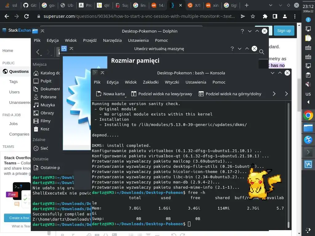The height and width of the screenshot is (236, 315).
Task: Open Dolphin's Plik menu
Action: [x=37, y=40]
